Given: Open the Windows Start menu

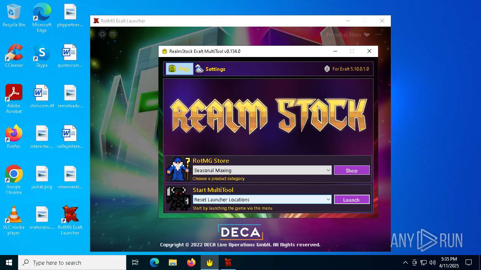Looking at the screenshot, I should [x=9, y=262].
